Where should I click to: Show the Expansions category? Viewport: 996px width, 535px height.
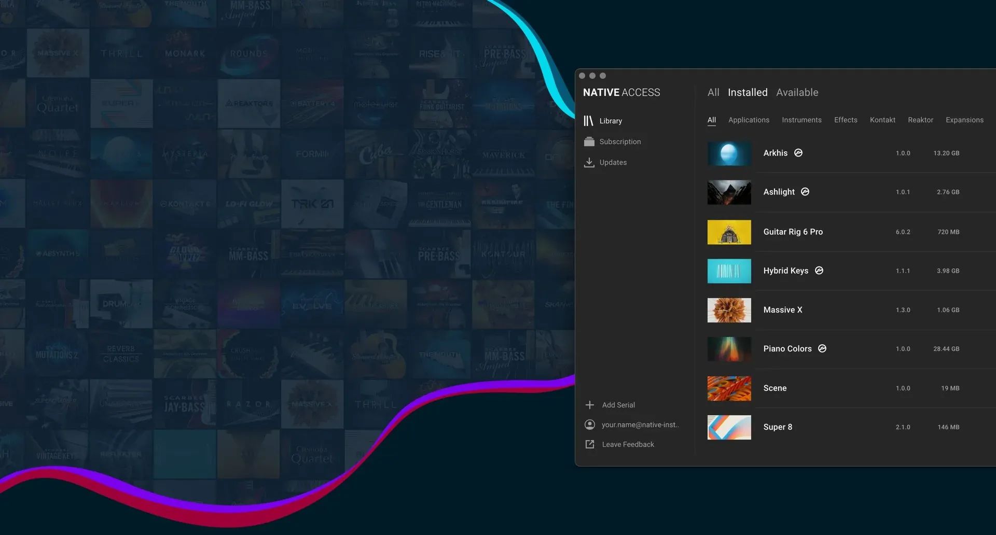[x=964, y=120]
